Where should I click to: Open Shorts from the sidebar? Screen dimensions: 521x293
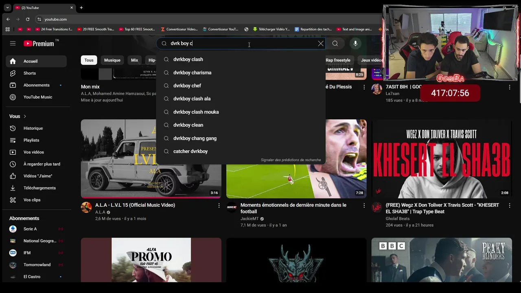point(36,73)
